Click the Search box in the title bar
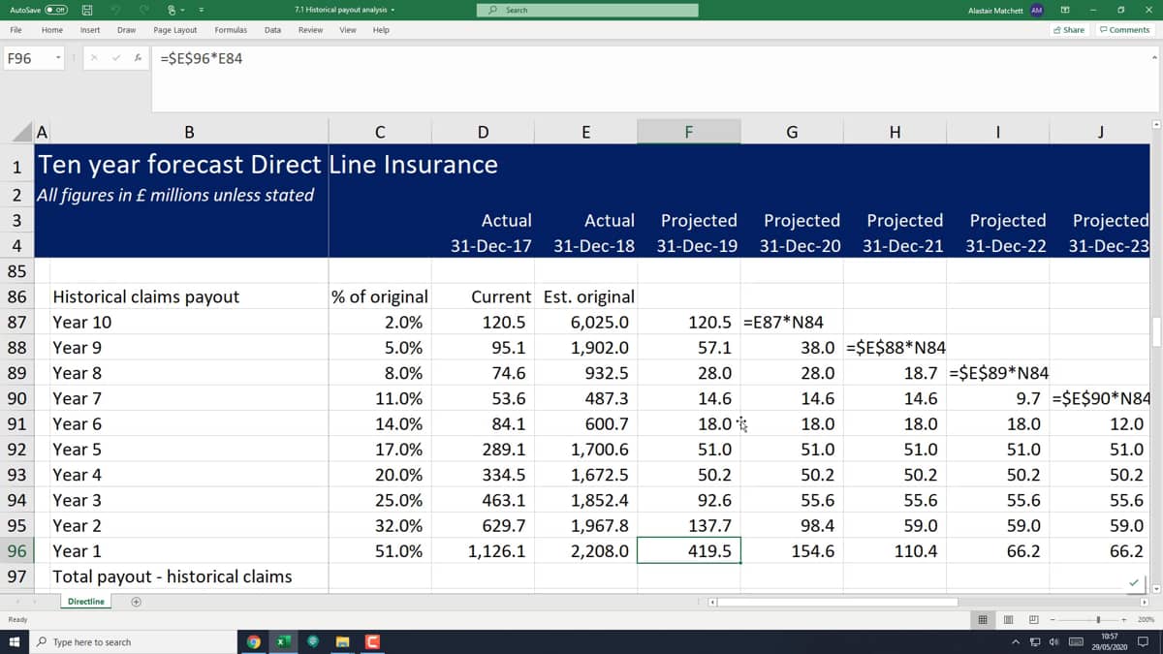 tap(587, 10)
